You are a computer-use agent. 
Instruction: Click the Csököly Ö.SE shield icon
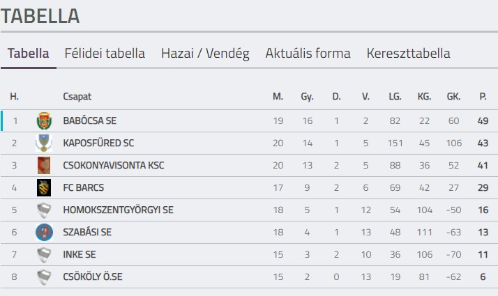click(44, 277)
